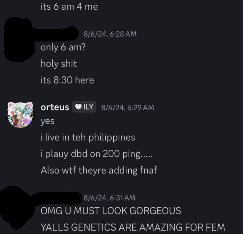Screen dimensions: 243x234
Task: Click the blacked-out avatar above orteus
Action: 19,39
